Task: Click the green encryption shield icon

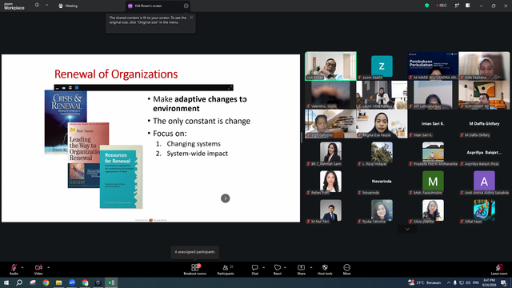Action: coord(426,6)
